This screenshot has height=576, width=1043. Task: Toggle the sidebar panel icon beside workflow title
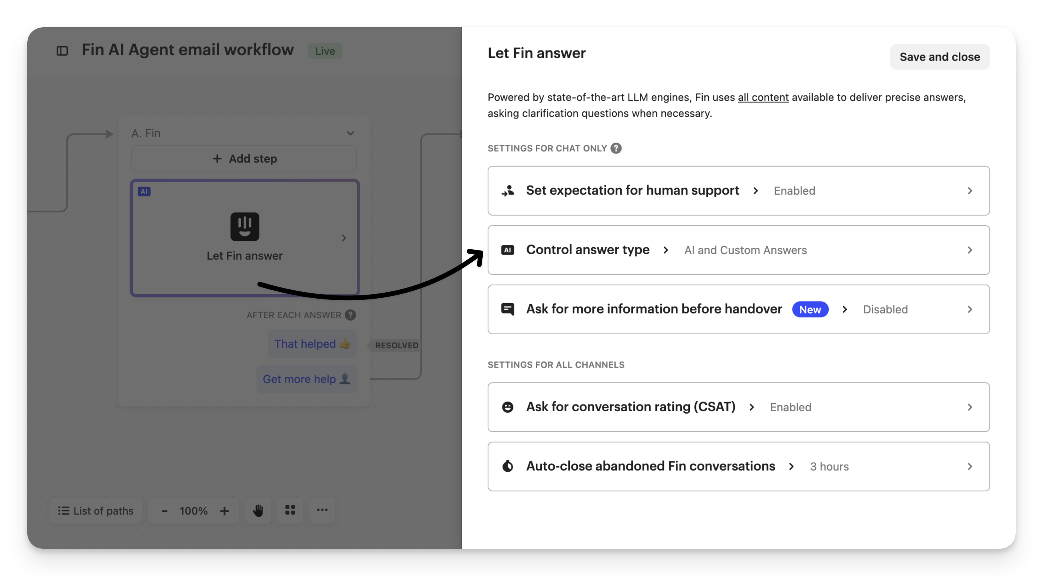point(62,51)
